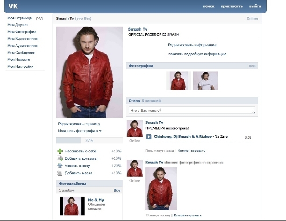
Task: Click the icon beside Указать школу
Action: pos(60,166)
